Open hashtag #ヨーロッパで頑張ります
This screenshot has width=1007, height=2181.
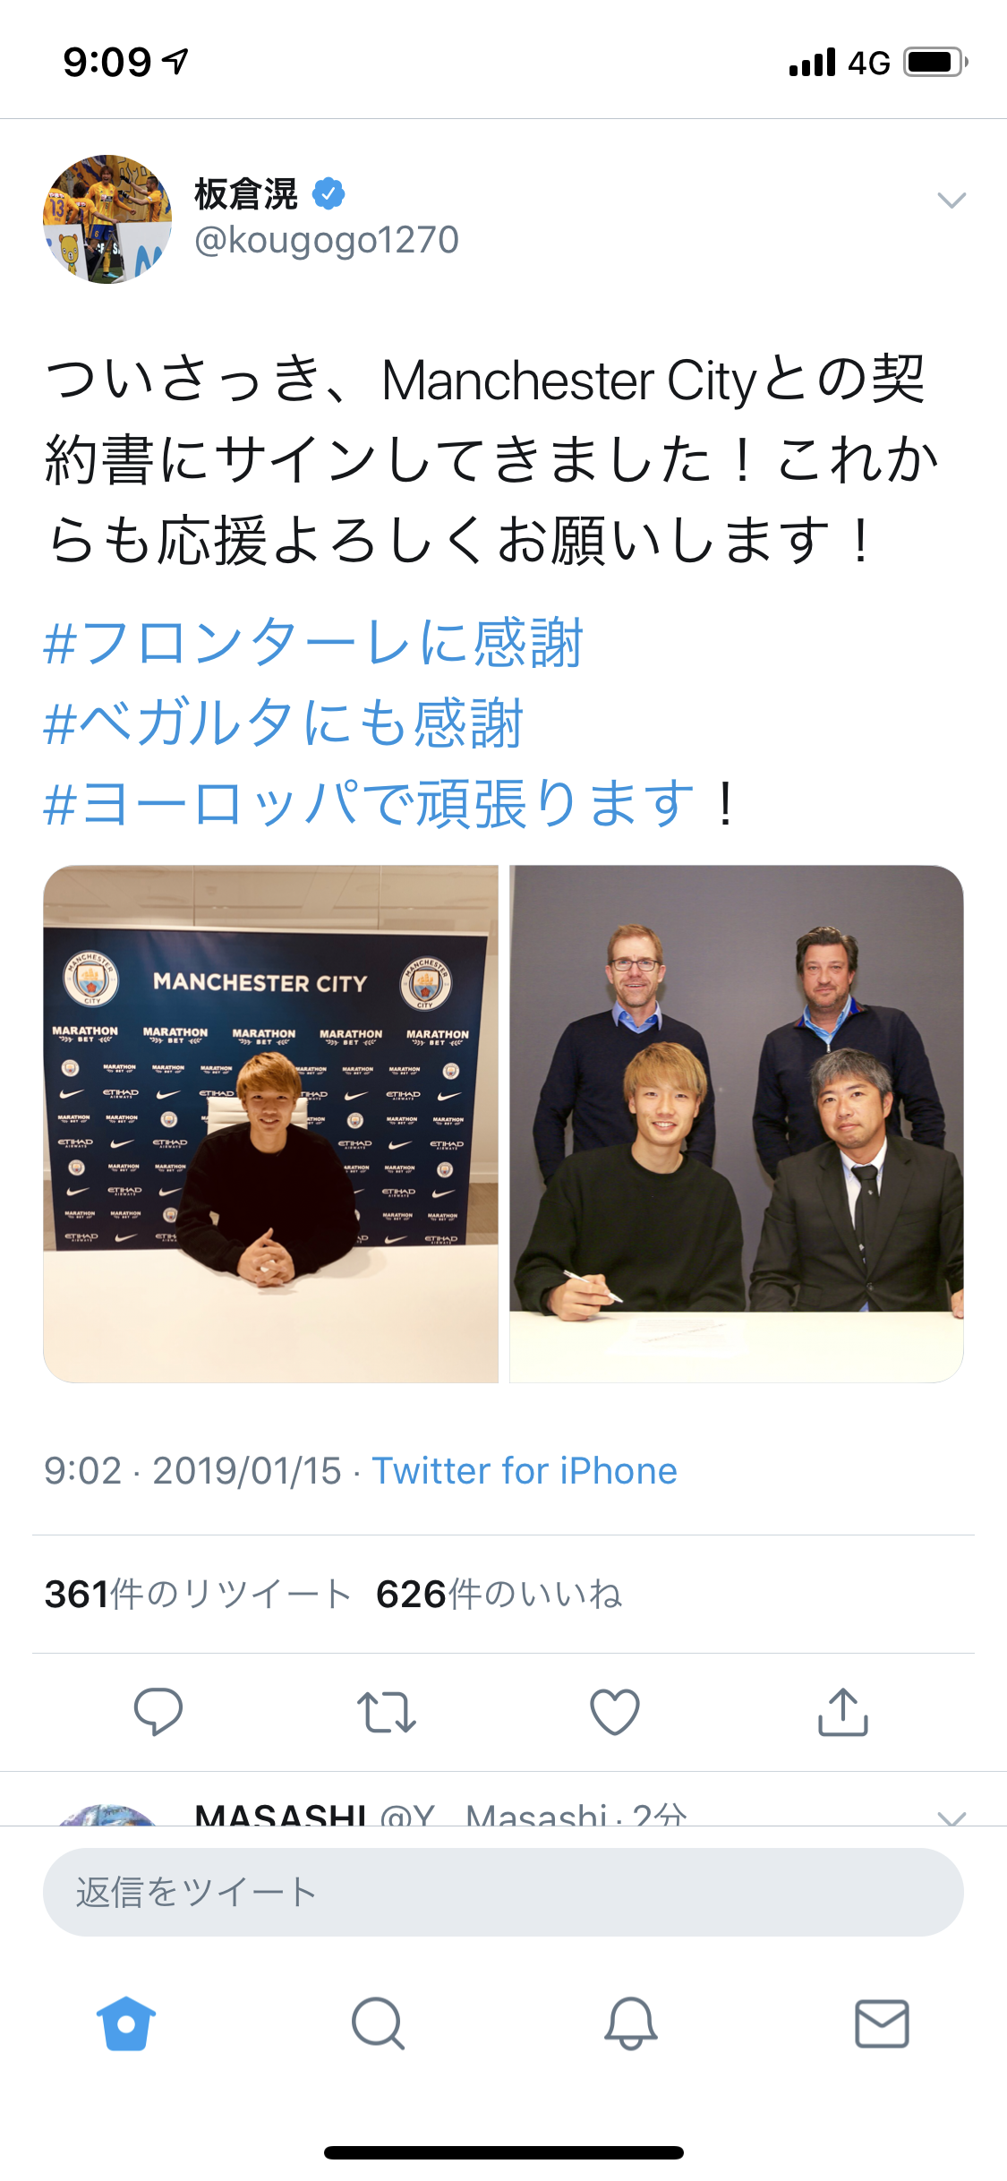coord(369,803)
